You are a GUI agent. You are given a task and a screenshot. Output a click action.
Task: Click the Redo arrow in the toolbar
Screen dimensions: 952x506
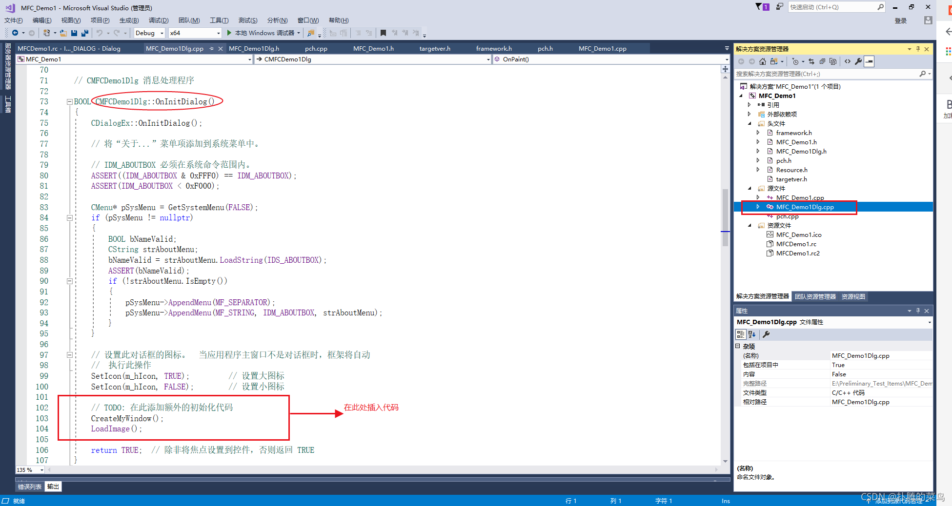coord(117,33)
